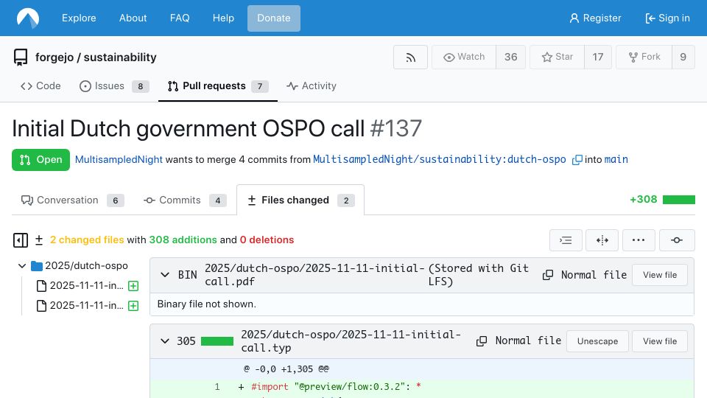The image size is (707, 398).
Task: Click the '@ -0,0 +1,305 @@' hunk header
Action: pos(286,369)
